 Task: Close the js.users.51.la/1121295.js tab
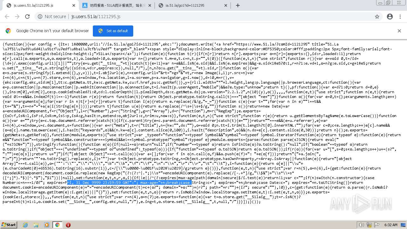[x=73, y=5]
